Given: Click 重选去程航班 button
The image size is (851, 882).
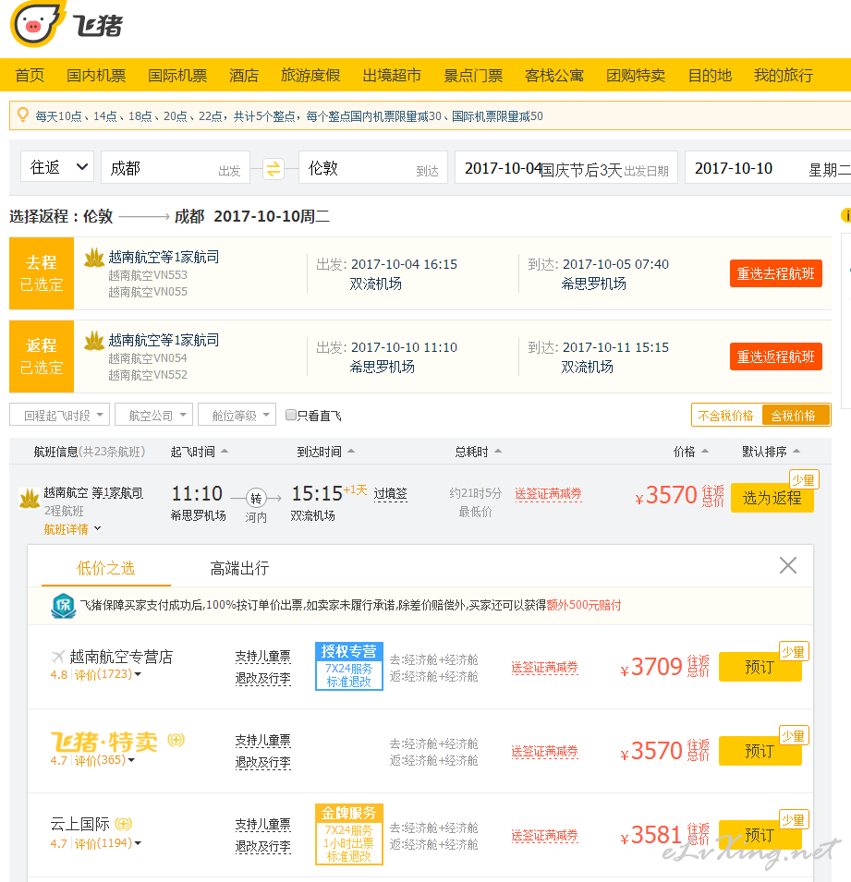Looking at the screenshot, I should pyautogui.click(x=775, y=273).
